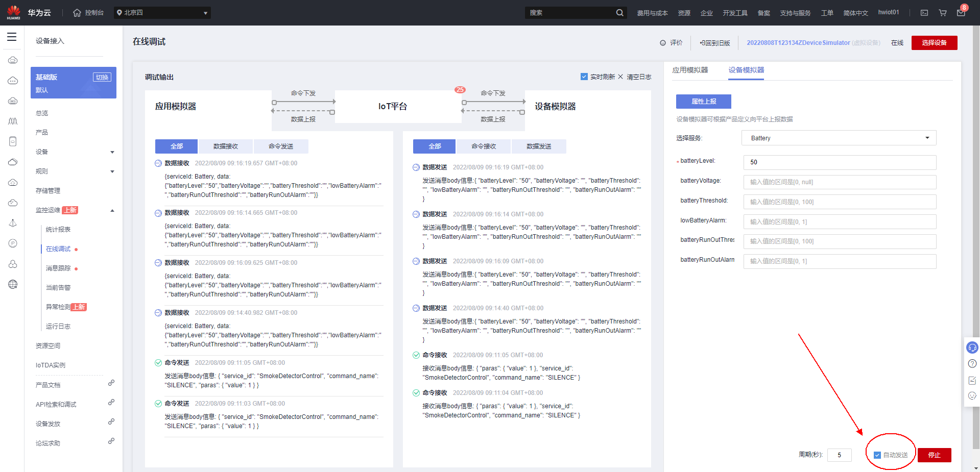
Task: Open the hamburger service menu
Action: point(12,37)
